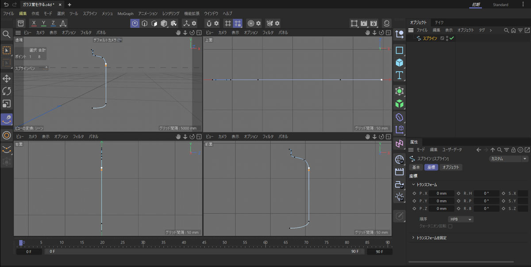Open the MoGraph menu

(126, 14)
